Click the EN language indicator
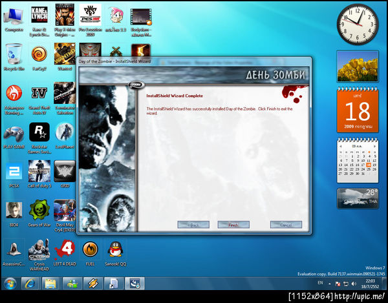This screenshot has height=303, width=388. click(320, 283)
